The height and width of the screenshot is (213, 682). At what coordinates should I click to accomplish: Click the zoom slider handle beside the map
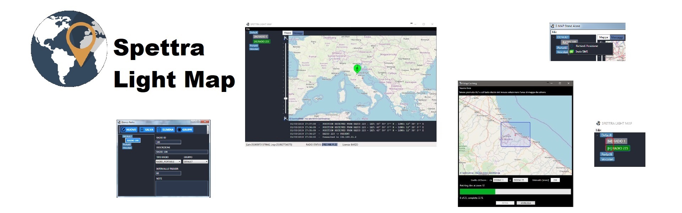click(x=286, y=98)
